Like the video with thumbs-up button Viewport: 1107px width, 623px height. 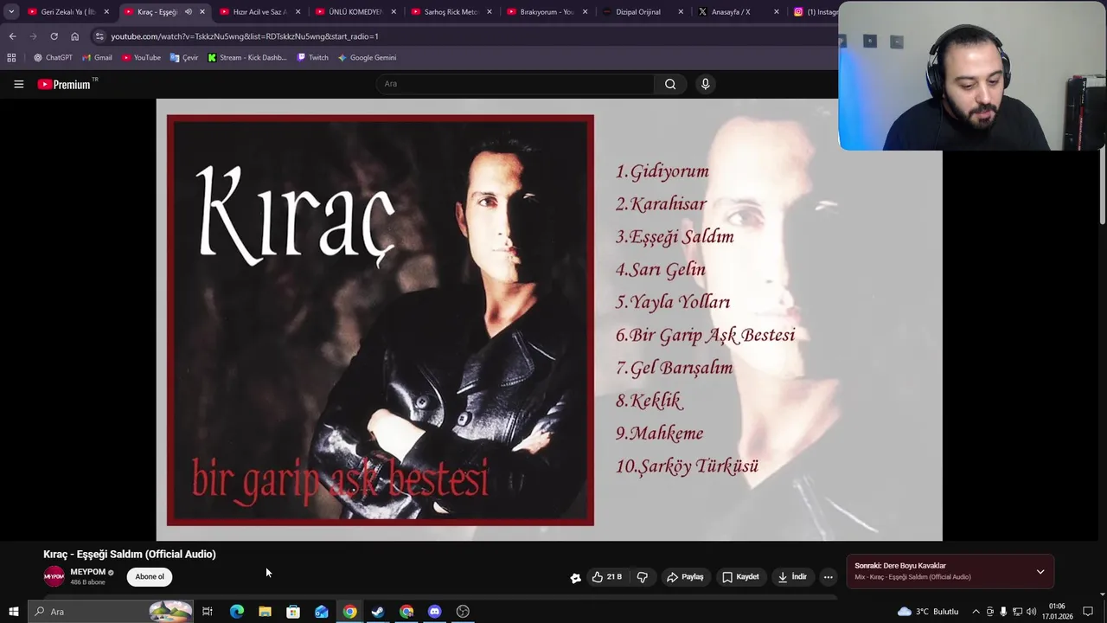[606, 577]
